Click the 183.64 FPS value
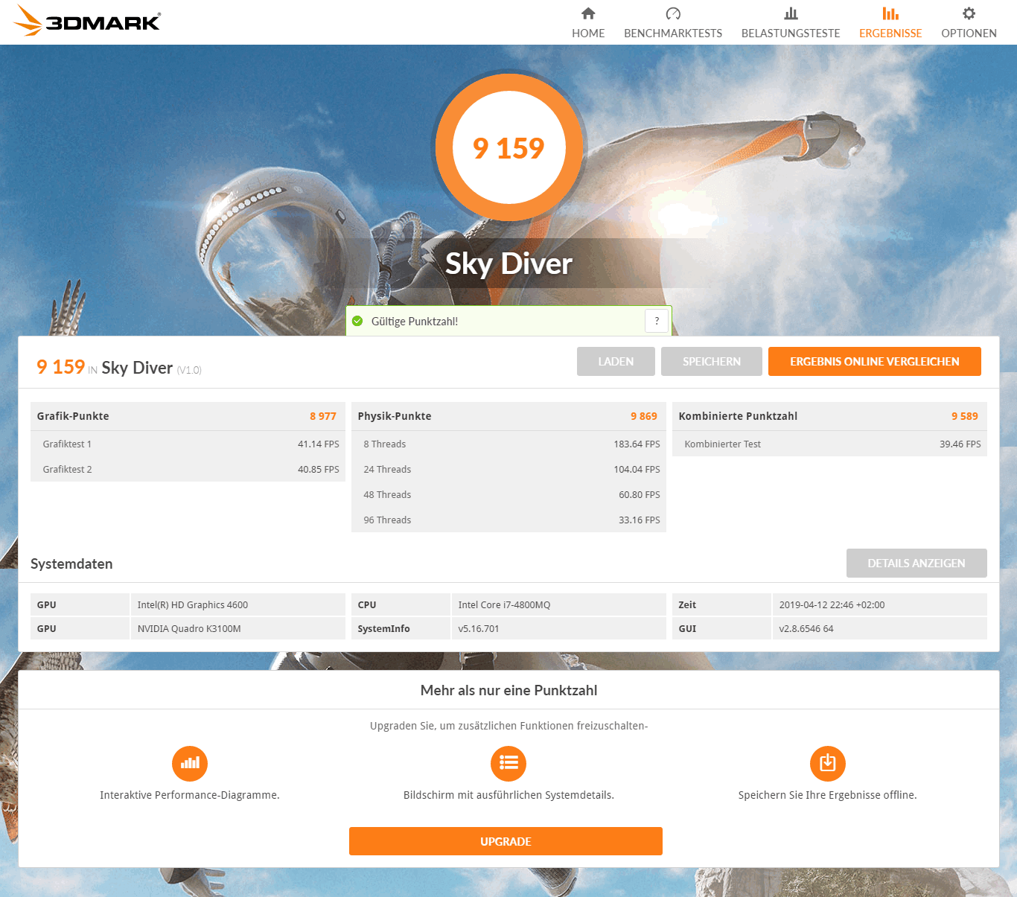 pyautogui.click(x=637, y=444)
